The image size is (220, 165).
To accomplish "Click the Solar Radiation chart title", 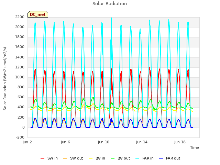I will coord(110,4).
